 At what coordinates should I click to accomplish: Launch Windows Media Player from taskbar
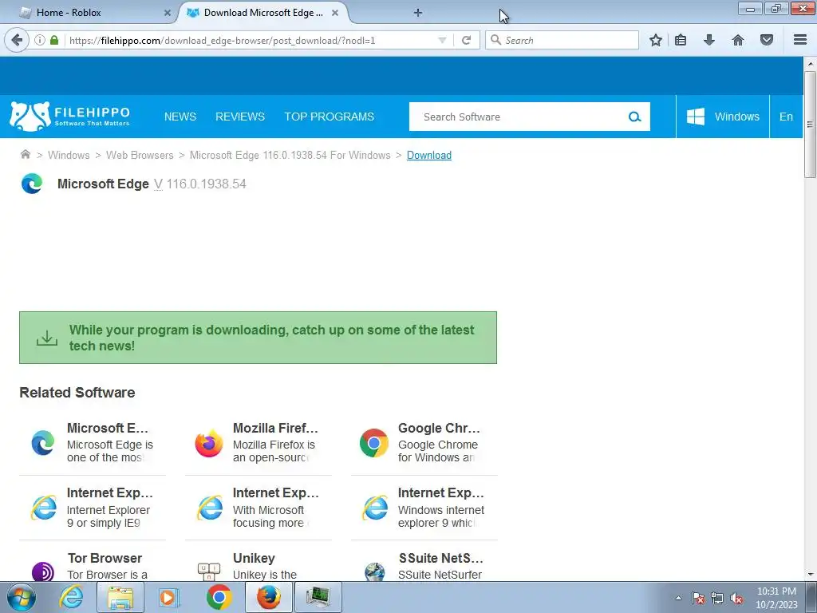168,597
